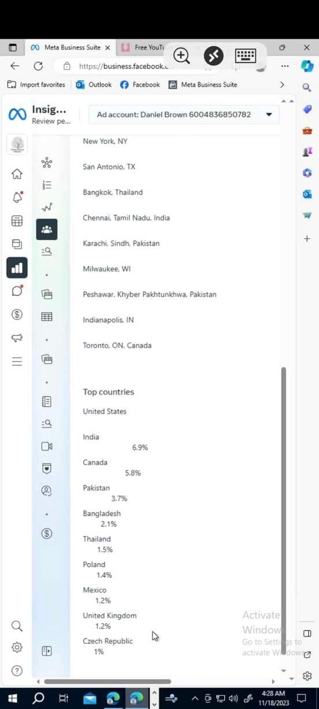The width and height of the screenshot is (319, 709).
Task: Expand the Ad account Daniel Brown dropdown
Action: [x=184, y=114]
